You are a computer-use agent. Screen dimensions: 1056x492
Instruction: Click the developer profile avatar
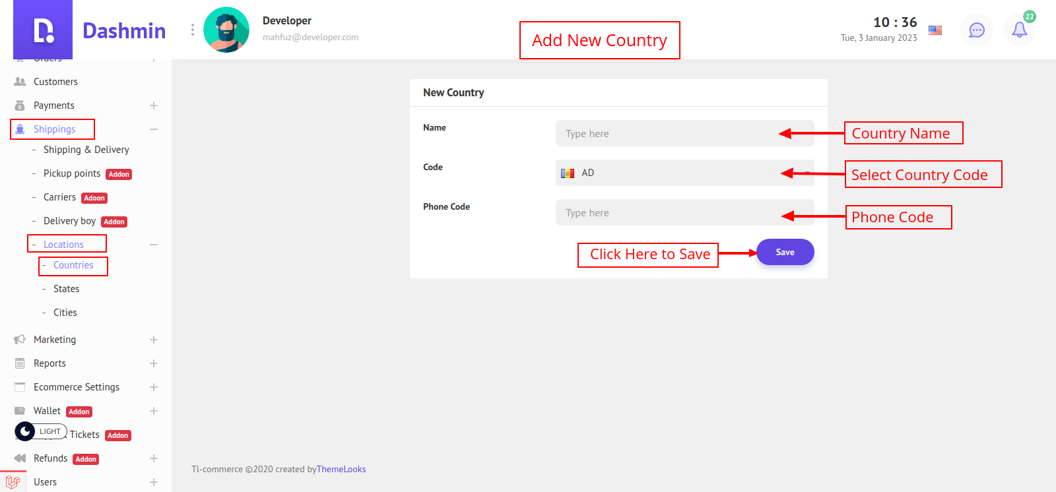(x=226, y=30)
